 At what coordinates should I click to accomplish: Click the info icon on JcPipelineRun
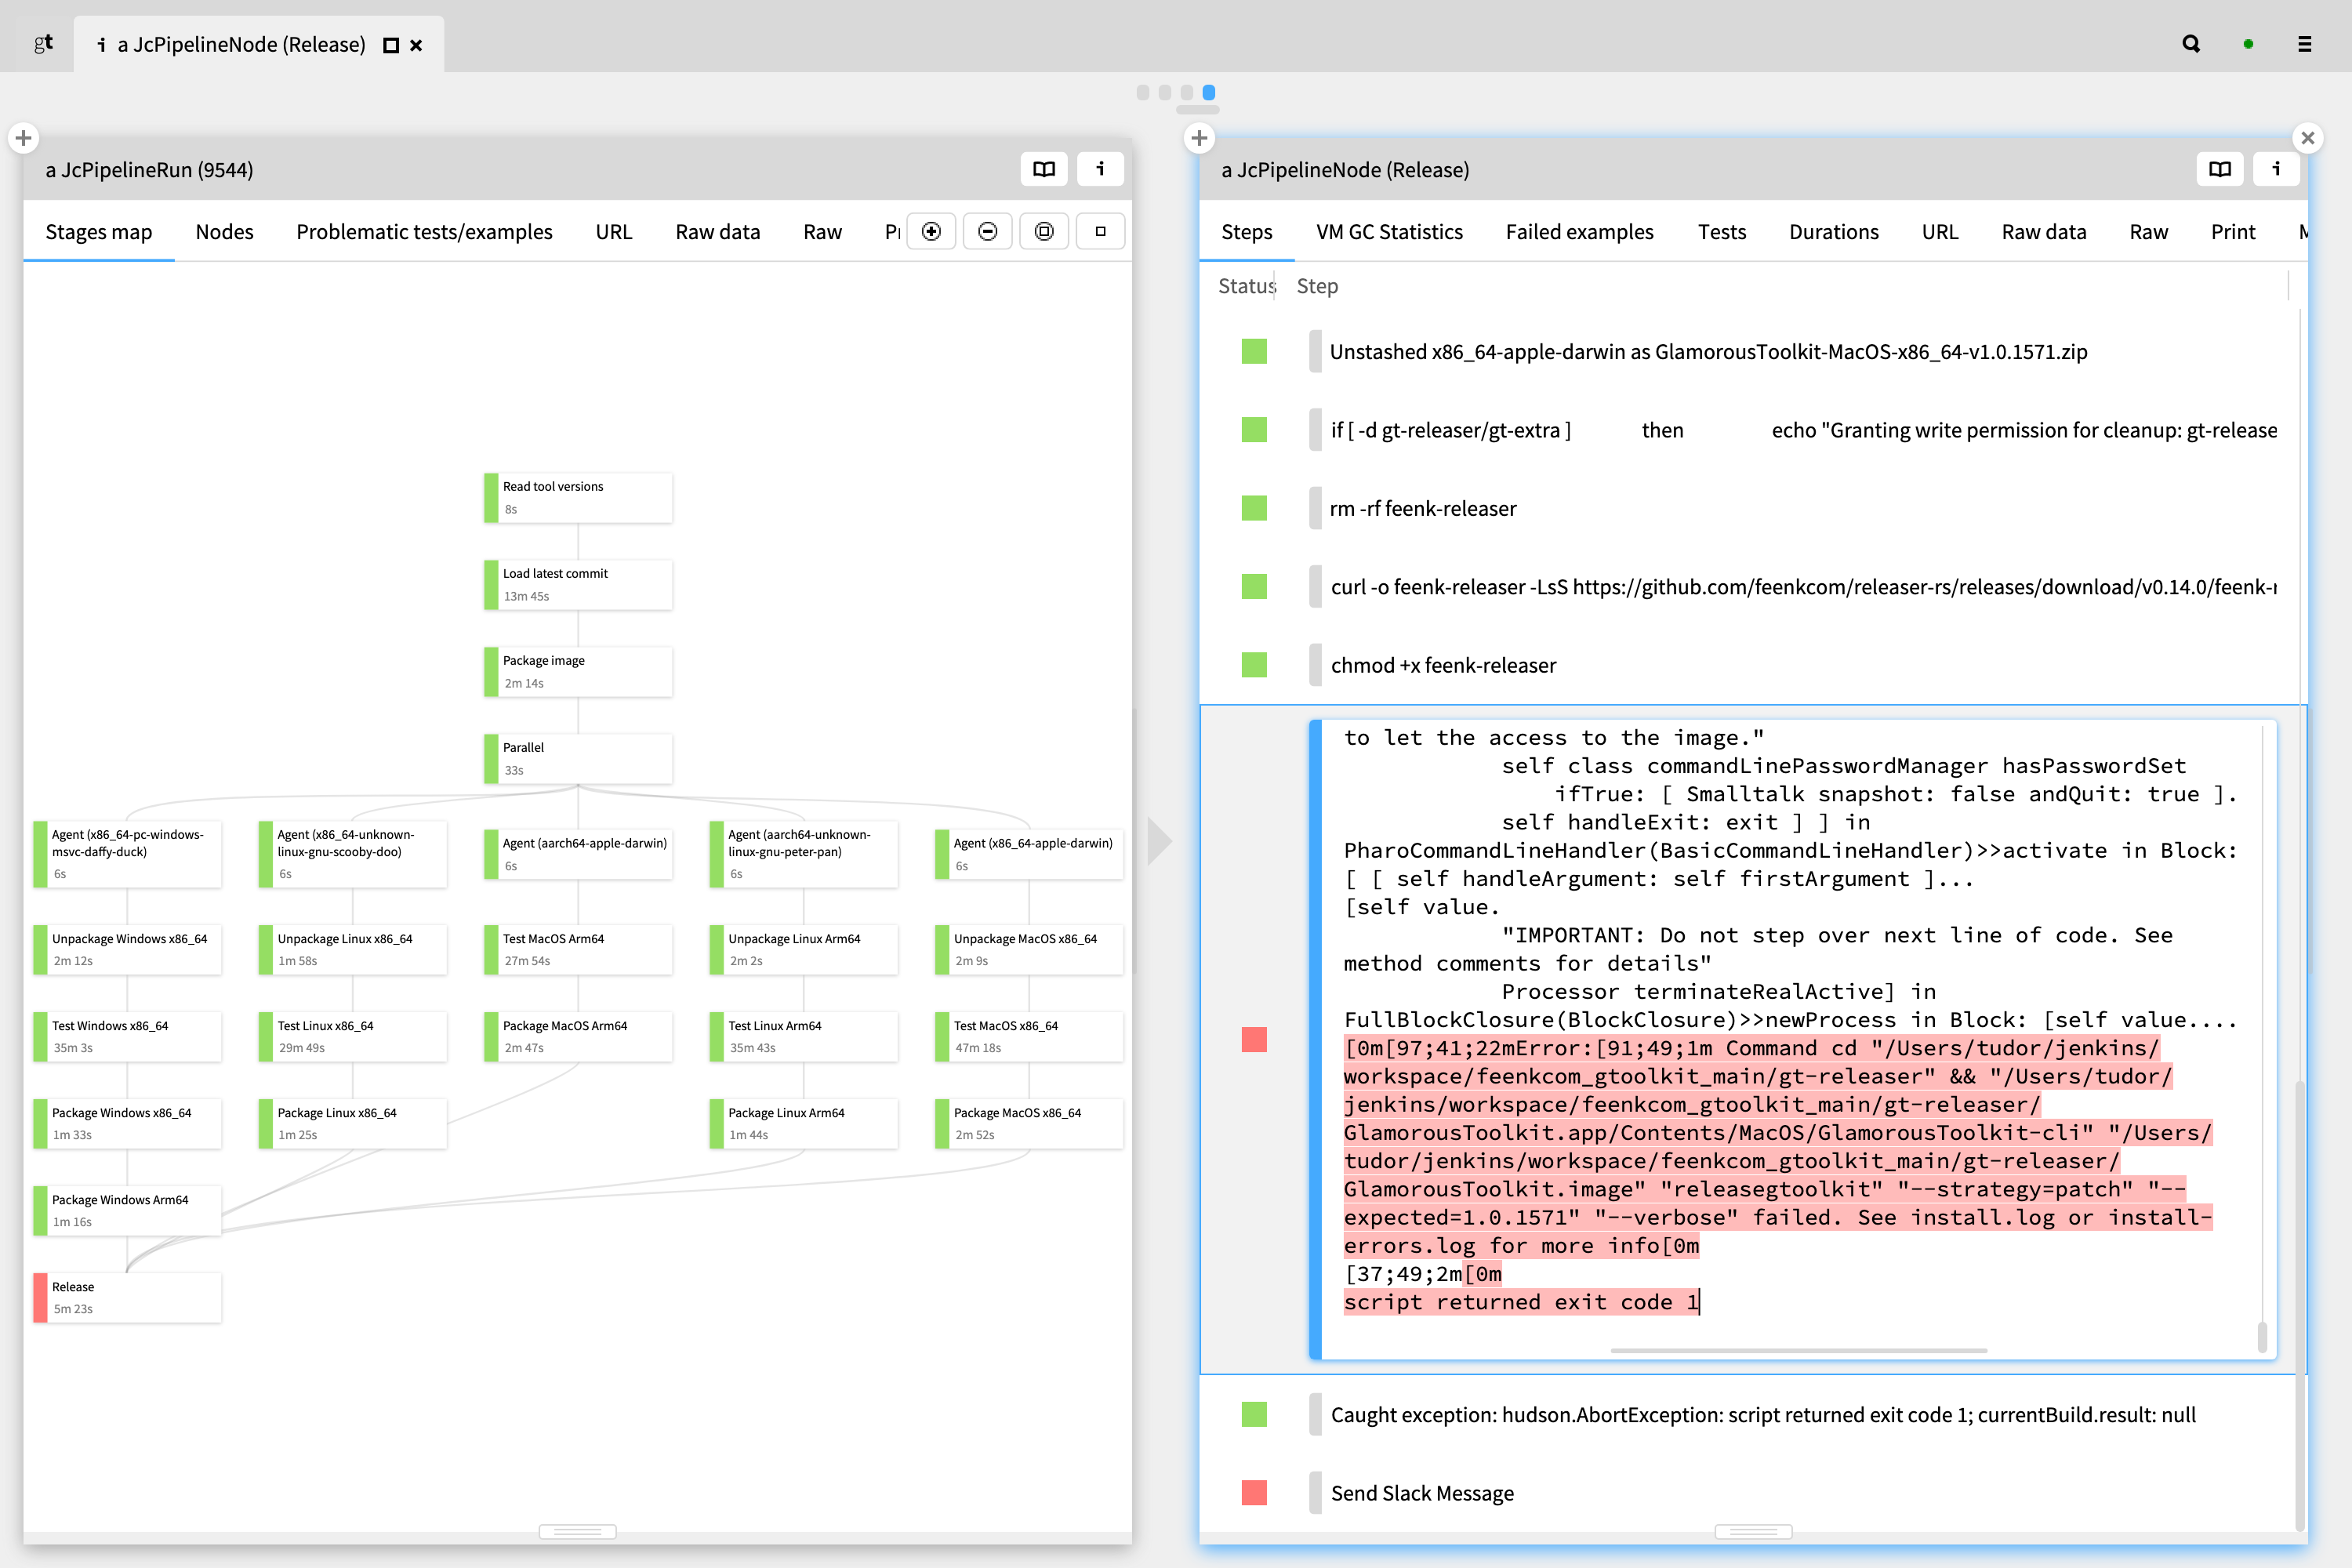1099,170
